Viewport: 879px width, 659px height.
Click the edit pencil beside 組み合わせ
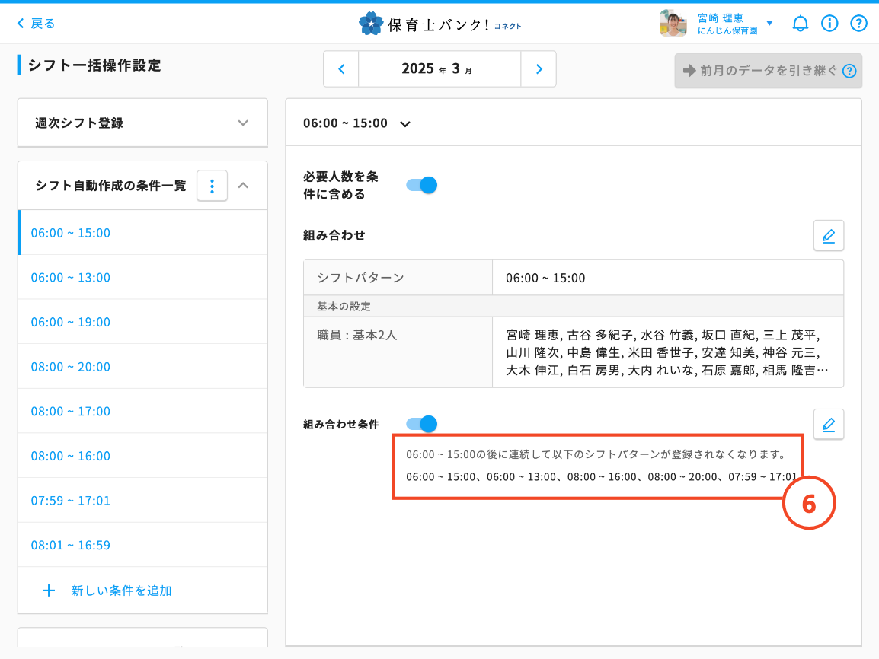pos(828,236)
